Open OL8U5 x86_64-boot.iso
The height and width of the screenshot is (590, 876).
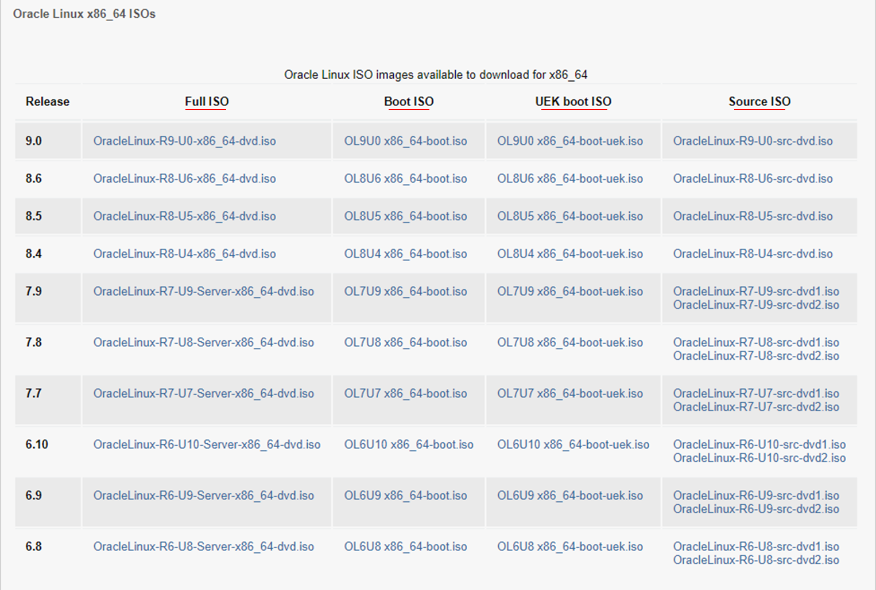pos(406,216)
